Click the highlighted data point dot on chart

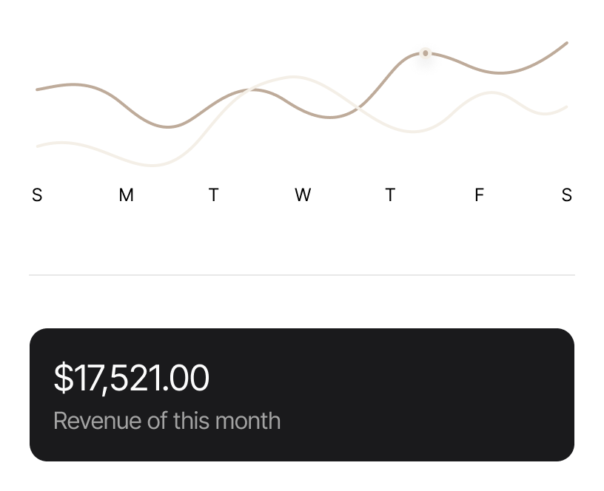click(425, 53)
